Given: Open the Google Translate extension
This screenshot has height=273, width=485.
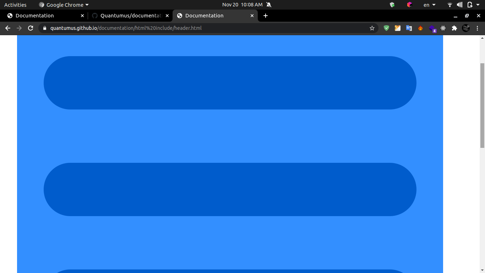Looking at the screenshot, I should coord(409,28).
